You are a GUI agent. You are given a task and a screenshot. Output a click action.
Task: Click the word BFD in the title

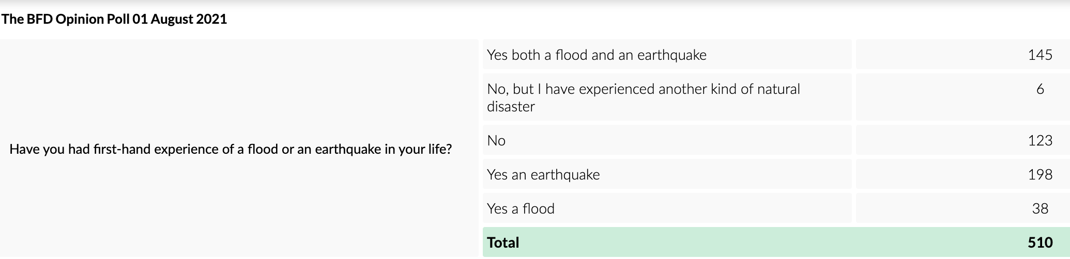pos(40,19)
